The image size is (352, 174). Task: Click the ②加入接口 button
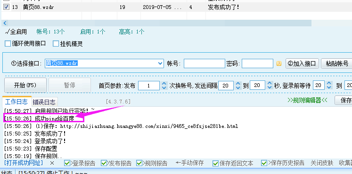pyautogui.click(x=302, y=63)
